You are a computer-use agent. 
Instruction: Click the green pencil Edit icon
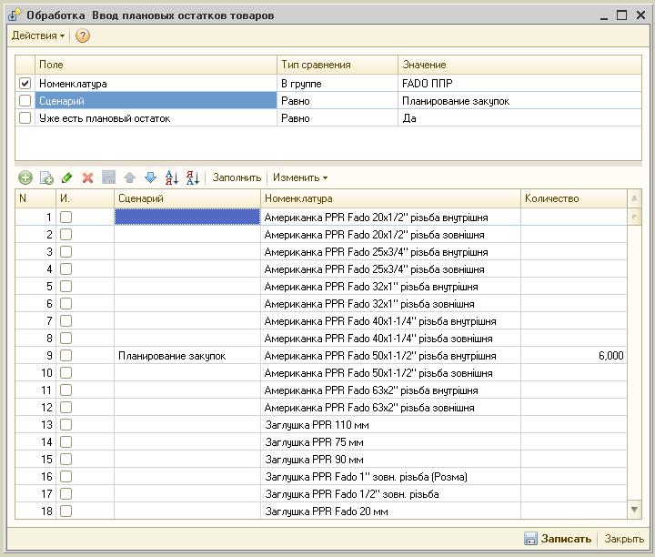point(66,177)
